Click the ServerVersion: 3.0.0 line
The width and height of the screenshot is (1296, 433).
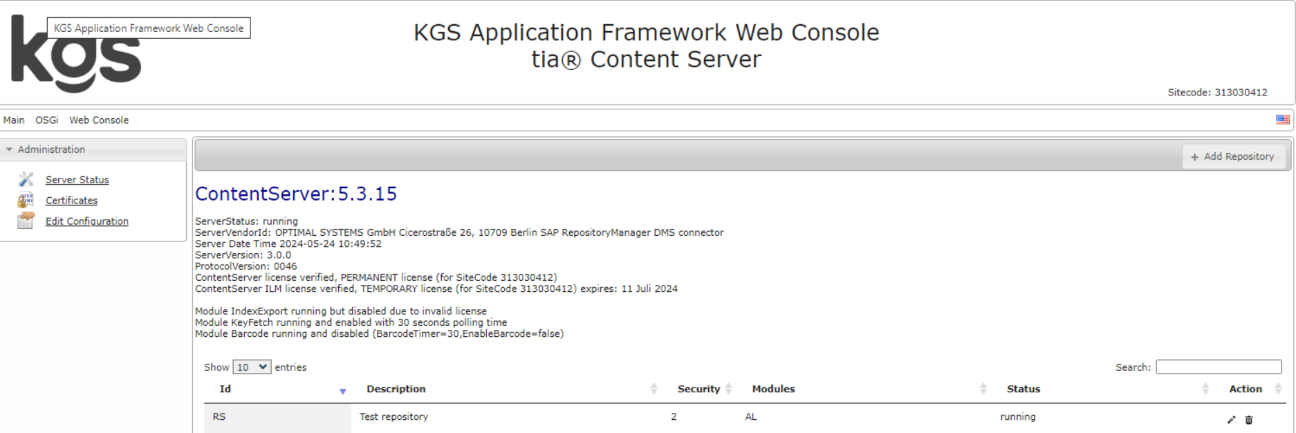pyautogui.click(x=243, y=255)
